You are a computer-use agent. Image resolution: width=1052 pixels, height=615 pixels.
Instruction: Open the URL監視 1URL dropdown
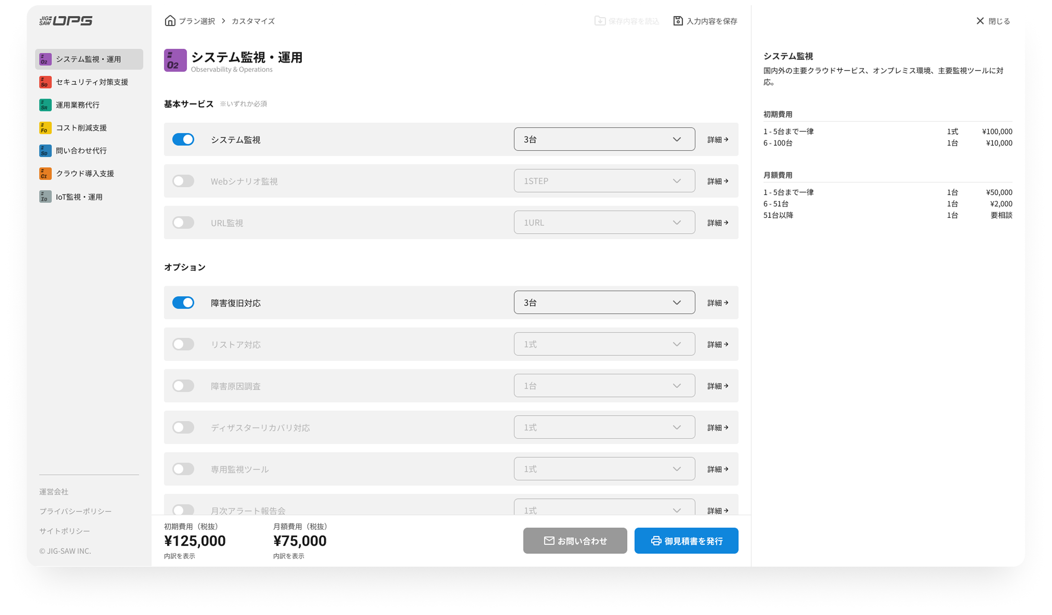(x=604, y=222)
